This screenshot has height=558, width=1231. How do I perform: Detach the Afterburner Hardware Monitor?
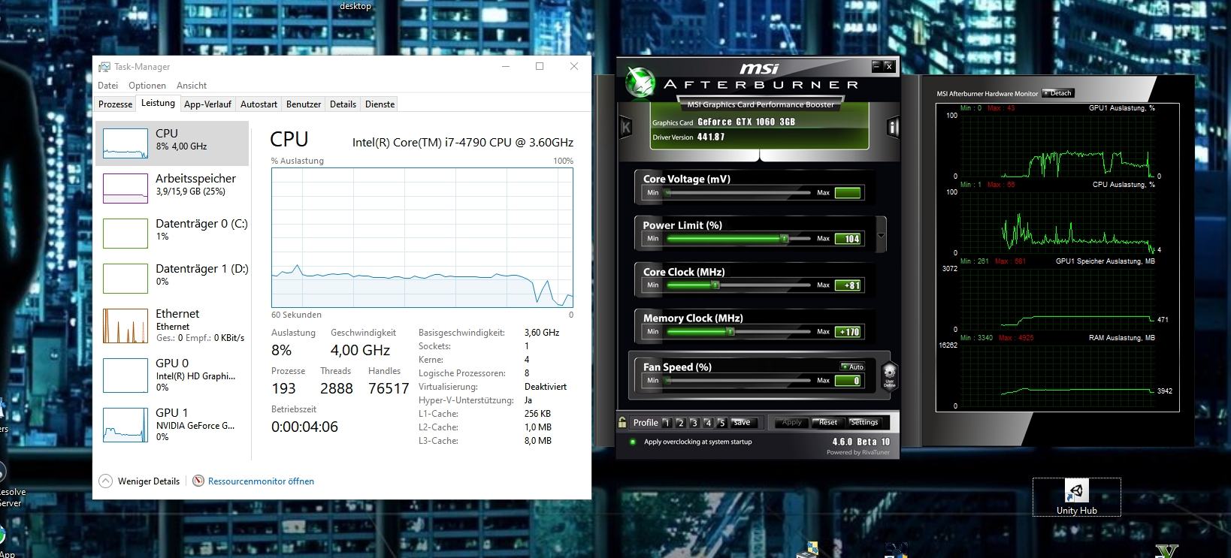pos(1058,93)
